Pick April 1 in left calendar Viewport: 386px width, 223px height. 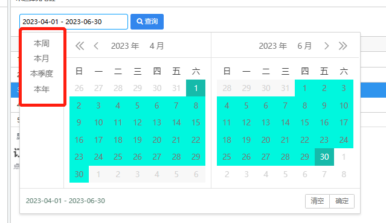196,88
